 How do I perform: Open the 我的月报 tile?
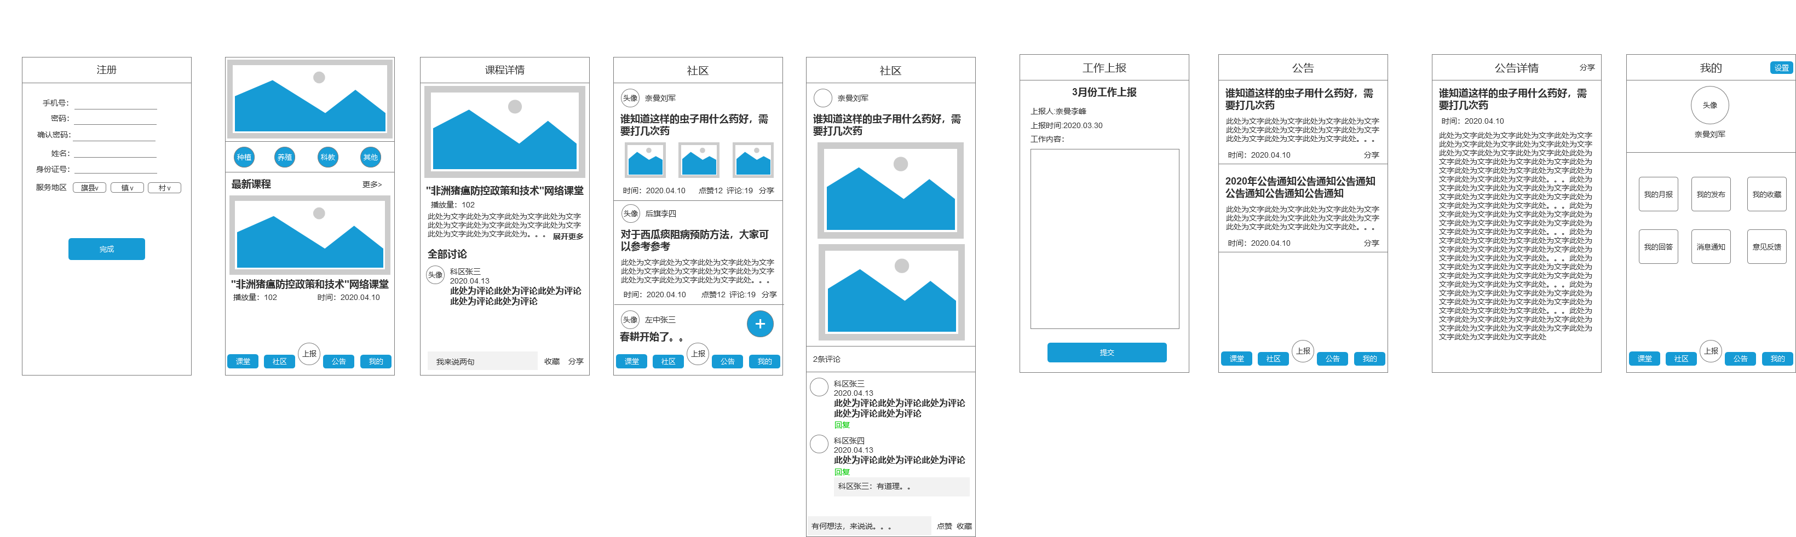1658,194
